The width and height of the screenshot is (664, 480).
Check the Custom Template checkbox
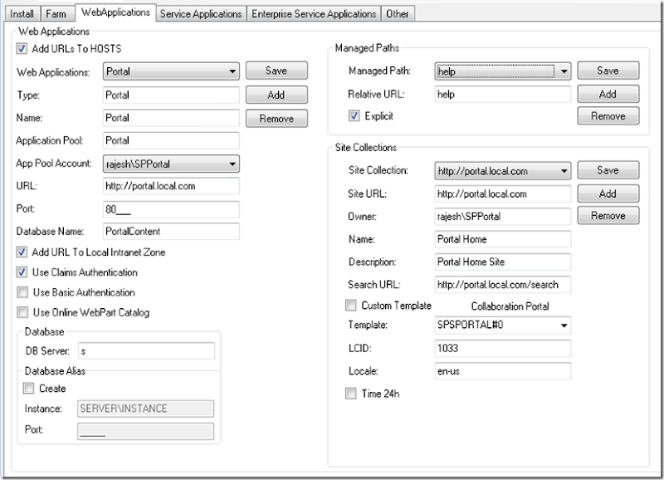[351, 306]
